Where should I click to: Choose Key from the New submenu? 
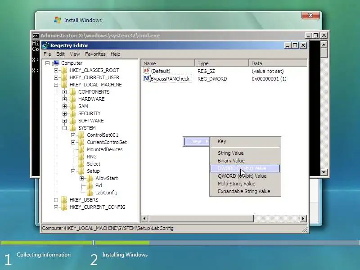(245, 141)
